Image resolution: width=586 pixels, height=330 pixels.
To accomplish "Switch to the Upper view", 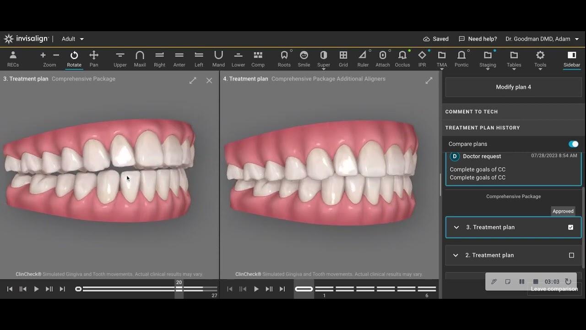I will click(120, 59).
